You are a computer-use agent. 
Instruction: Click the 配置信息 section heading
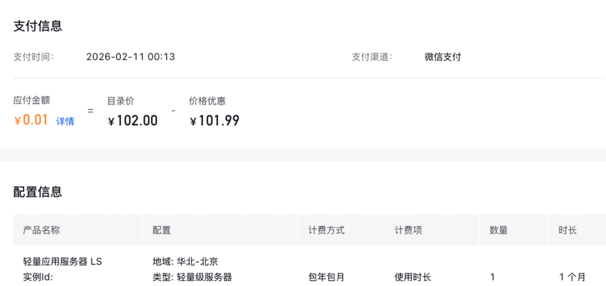(x=38, y=192)
